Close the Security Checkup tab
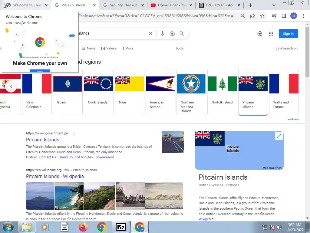Viewport: 310px width, 233px height. click(143, 5)
